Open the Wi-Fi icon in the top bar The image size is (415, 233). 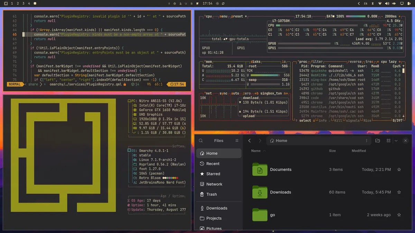380,3
